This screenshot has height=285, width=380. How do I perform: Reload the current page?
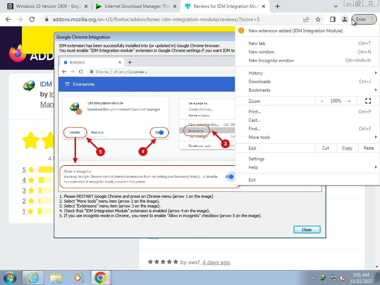click(x=32, y=19)
